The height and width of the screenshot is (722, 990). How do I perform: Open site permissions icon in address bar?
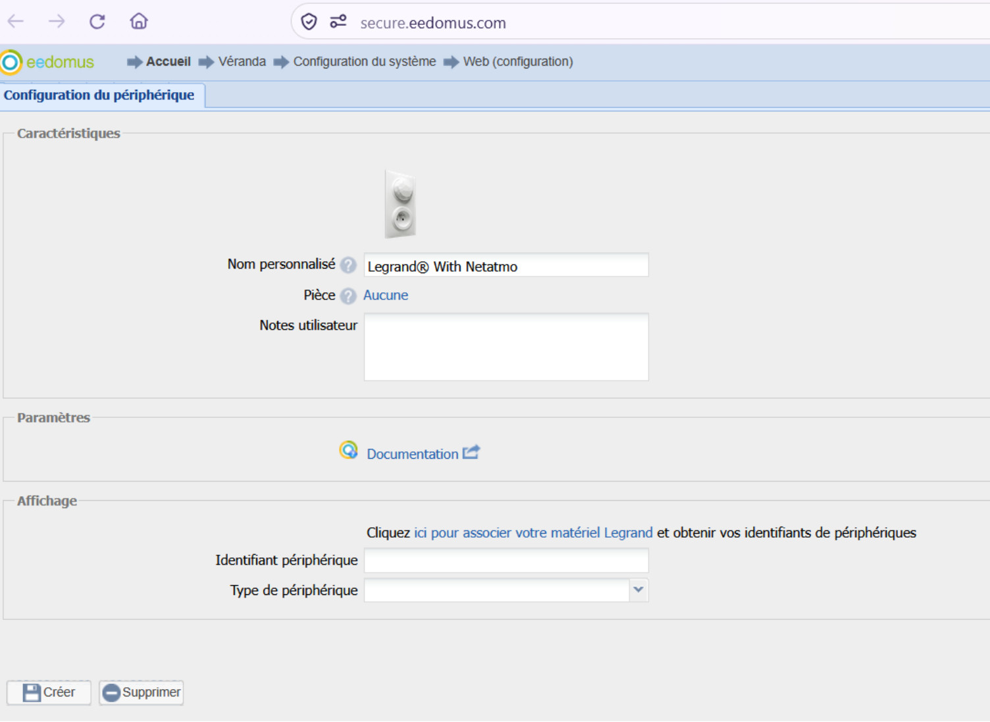[x=338, y=22]
